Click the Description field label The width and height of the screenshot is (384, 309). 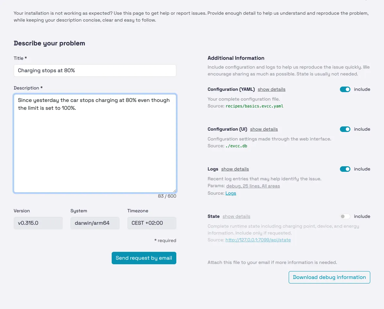point(28,88)
